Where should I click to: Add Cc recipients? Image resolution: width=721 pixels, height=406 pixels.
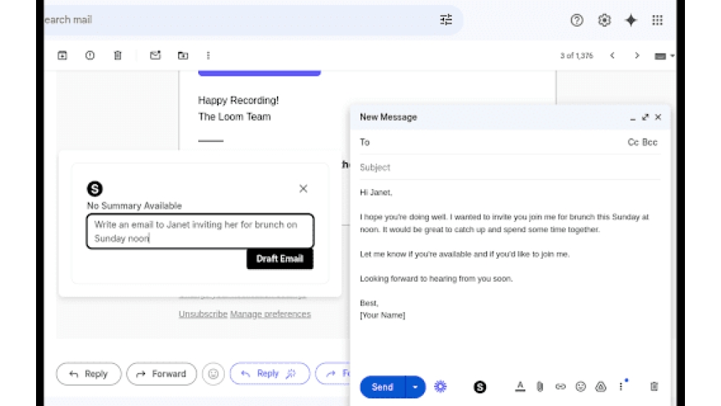[633, 142]
